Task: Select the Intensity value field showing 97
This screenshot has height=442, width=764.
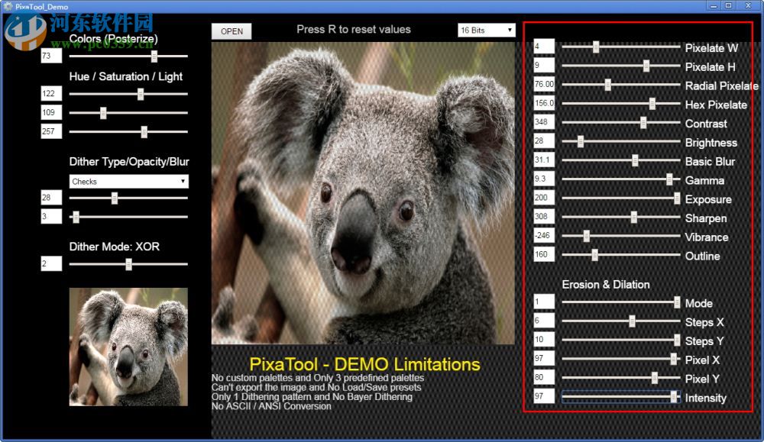Action: coord(543,396)
